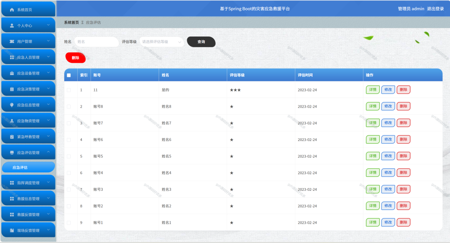The width and height of the screenshot is (450, 243).
Task: Collapse 应急评估管理 menu chevron
Action: pos(48,152)
